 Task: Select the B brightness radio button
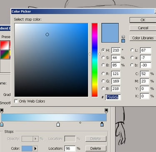tap(103, 65)
